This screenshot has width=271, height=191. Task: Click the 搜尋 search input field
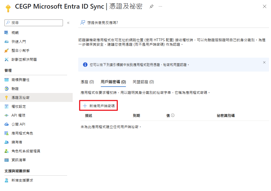[x=34, y=23]
